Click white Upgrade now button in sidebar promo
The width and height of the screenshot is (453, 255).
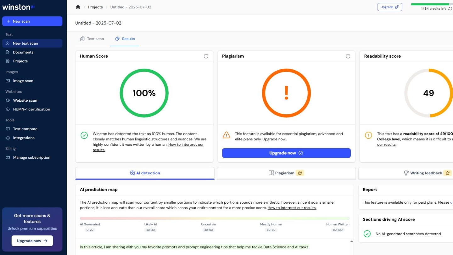(32, 241)
